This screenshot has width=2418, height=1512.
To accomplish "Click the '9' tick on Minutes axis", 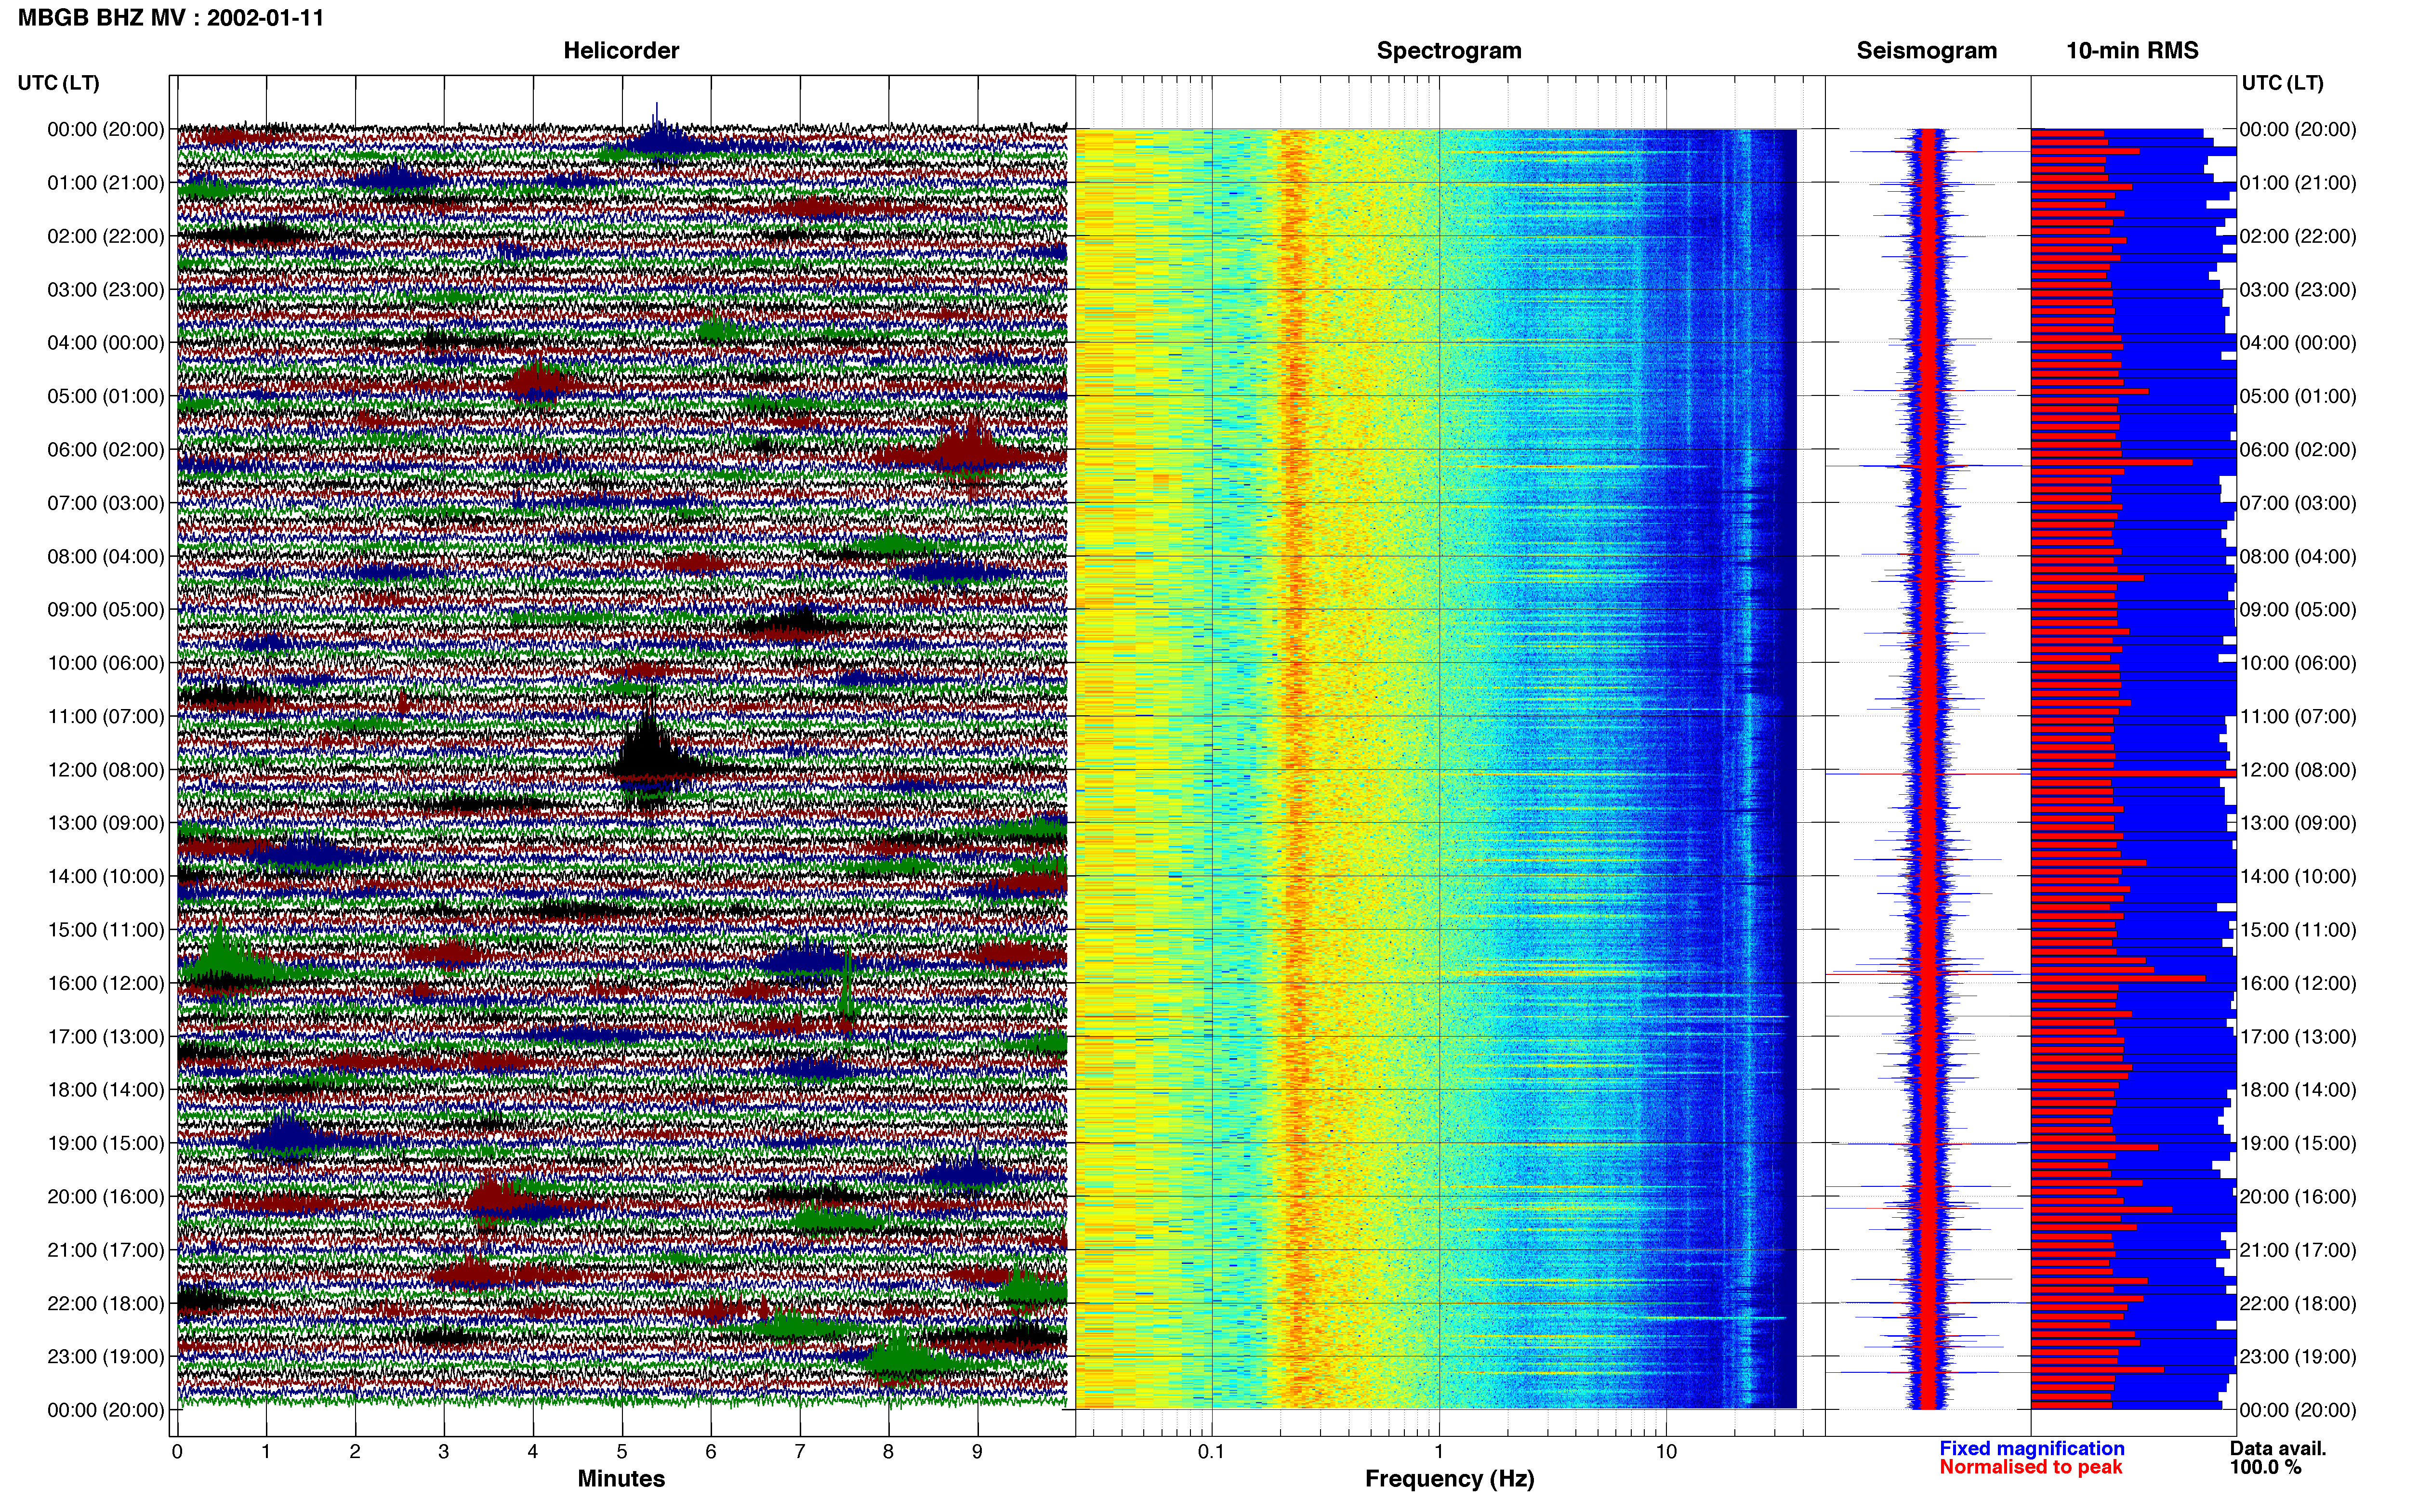I will coord(977,1452).
